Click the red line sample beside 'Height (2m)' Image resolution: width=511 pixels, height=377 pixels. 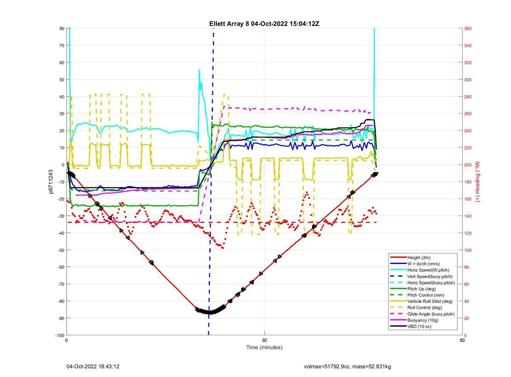point(398,257)
